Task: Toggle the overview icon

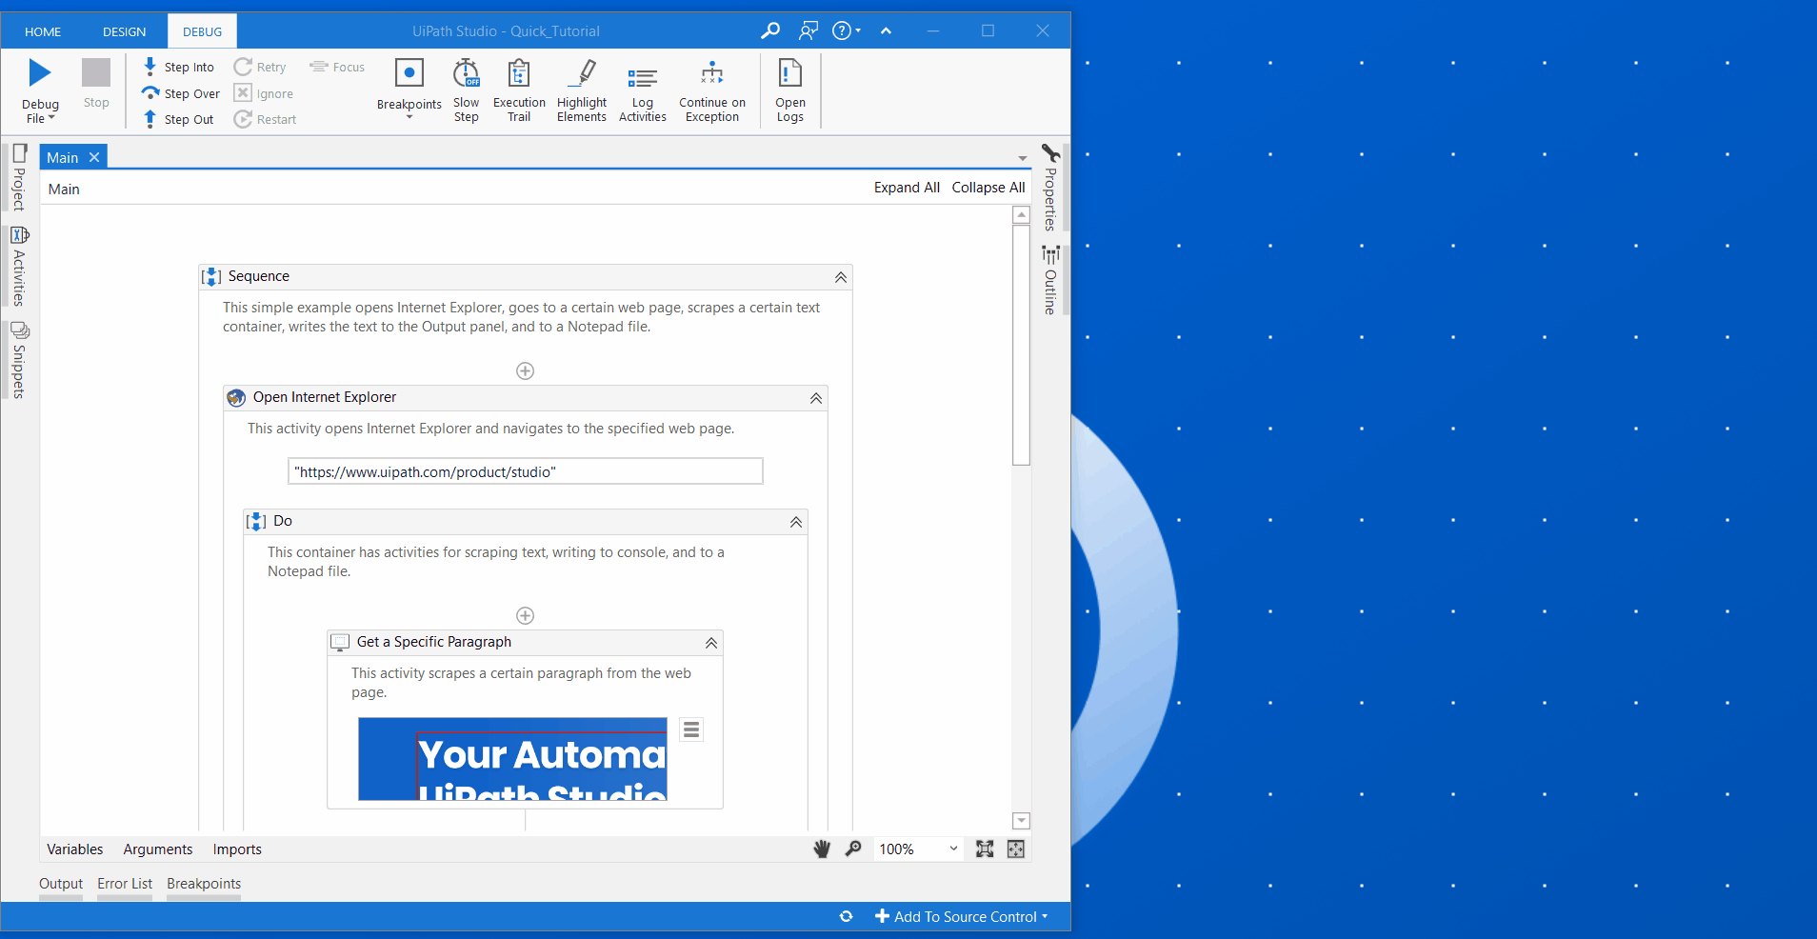Action: click(x=1016, y=849)
